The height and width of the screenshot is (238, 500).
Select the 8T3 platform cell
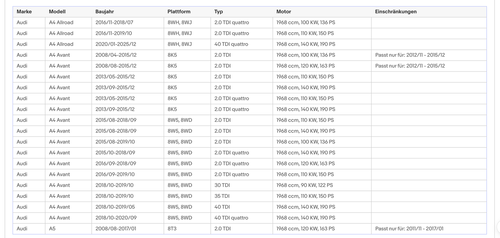pyautogui.click(x=187, y=229)
